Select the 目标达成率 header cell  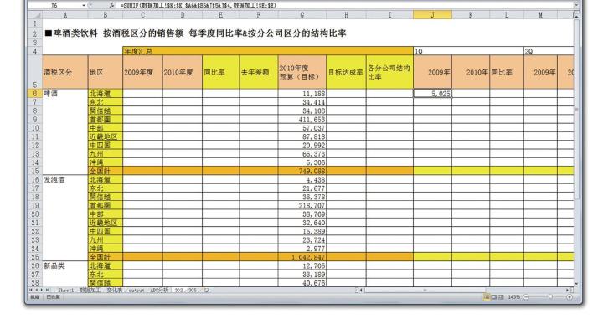(346, 72)
